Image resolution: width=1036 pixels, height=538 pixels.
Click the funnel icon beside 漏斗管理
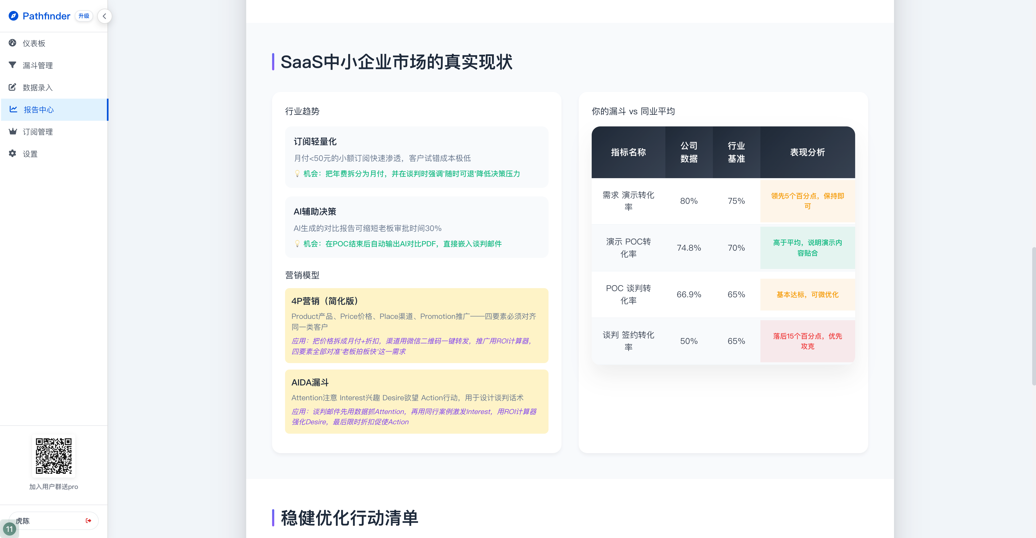[12, 65]
